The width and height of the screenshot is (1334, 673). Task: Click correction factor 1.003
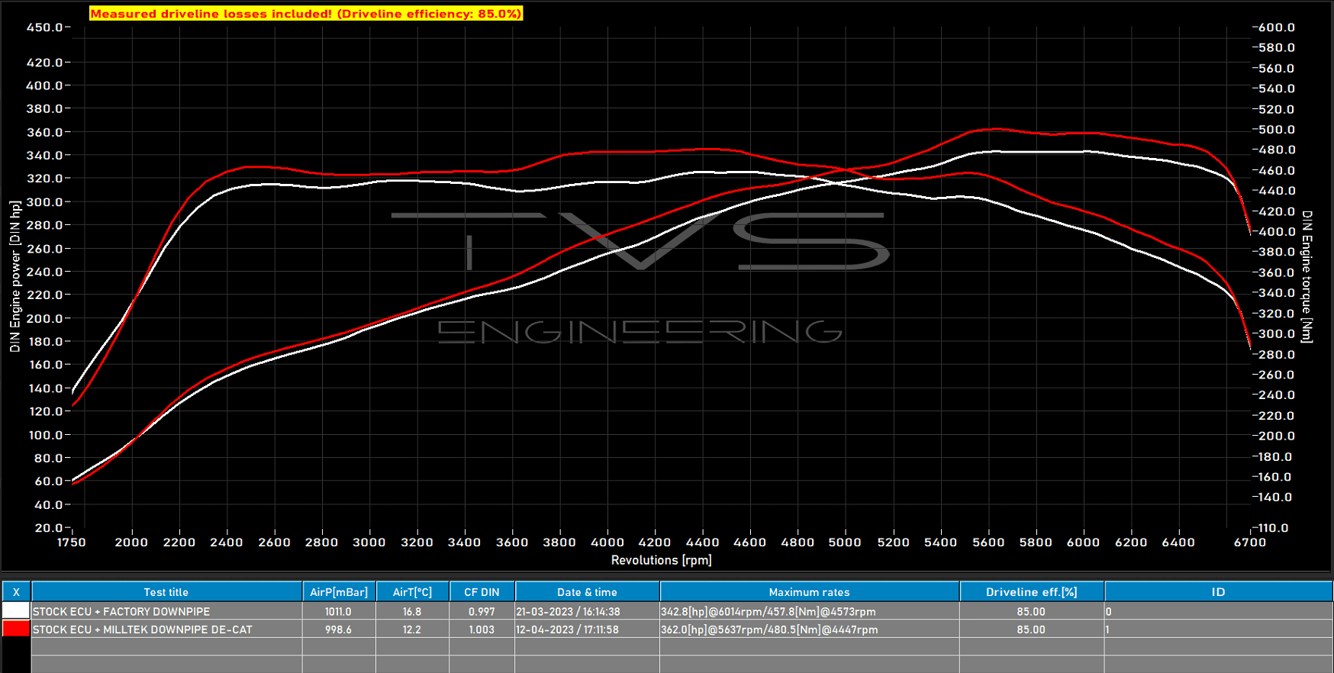click(482, 630)
